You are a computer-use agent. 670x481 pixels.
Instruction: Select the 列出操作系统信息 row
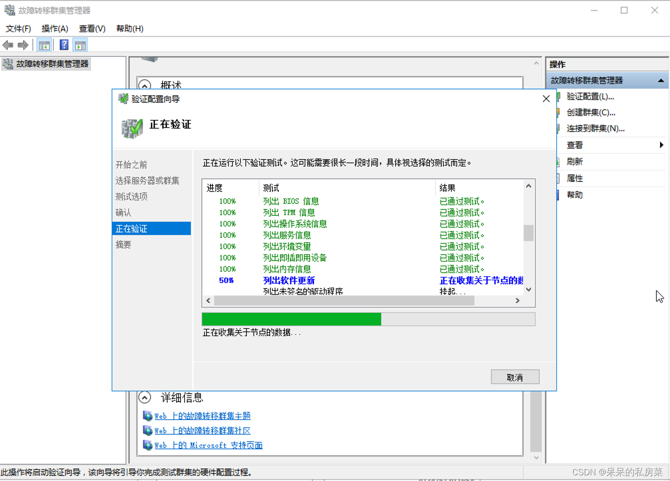[363, 224]
